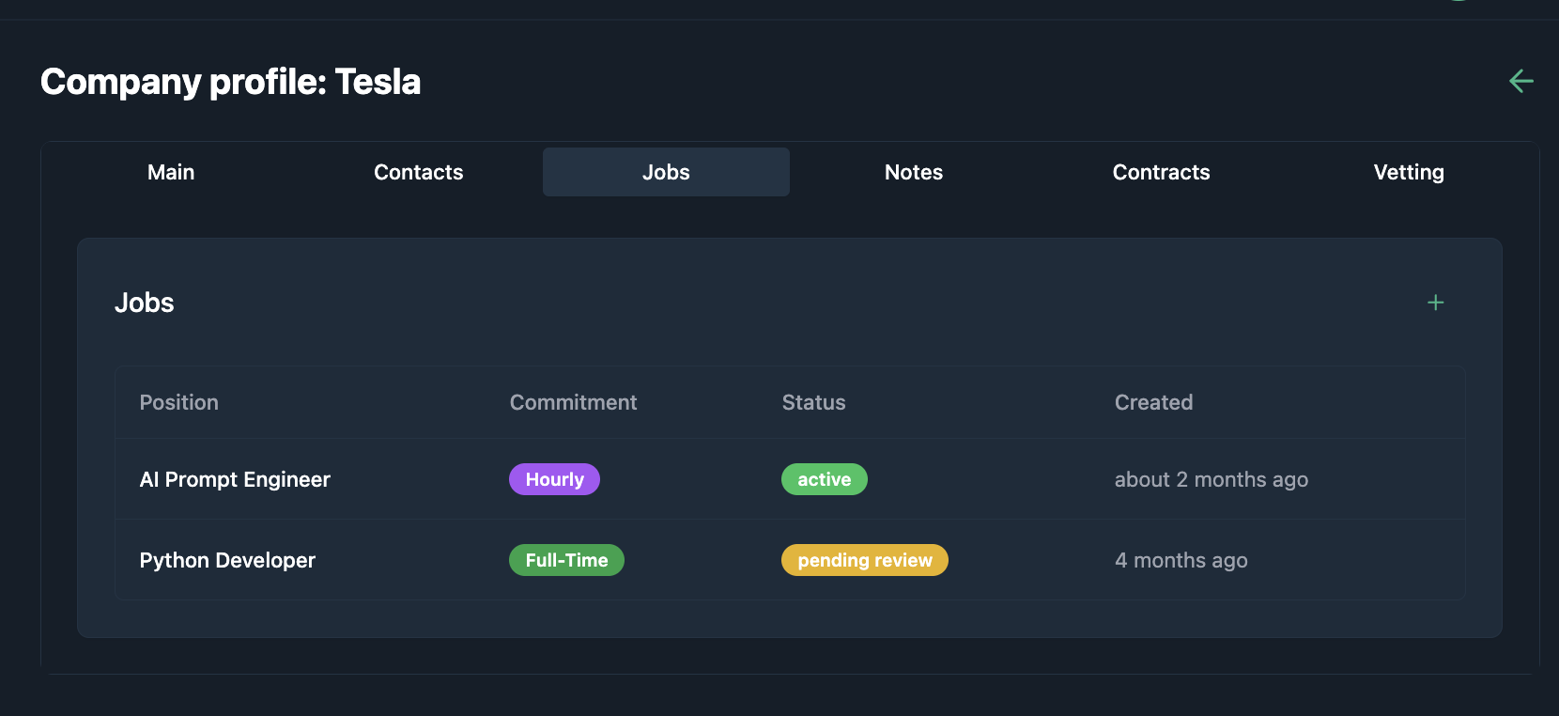Go to the Notes tab
The height and width of the screenshot is (716, 1559).
point(914,172)
